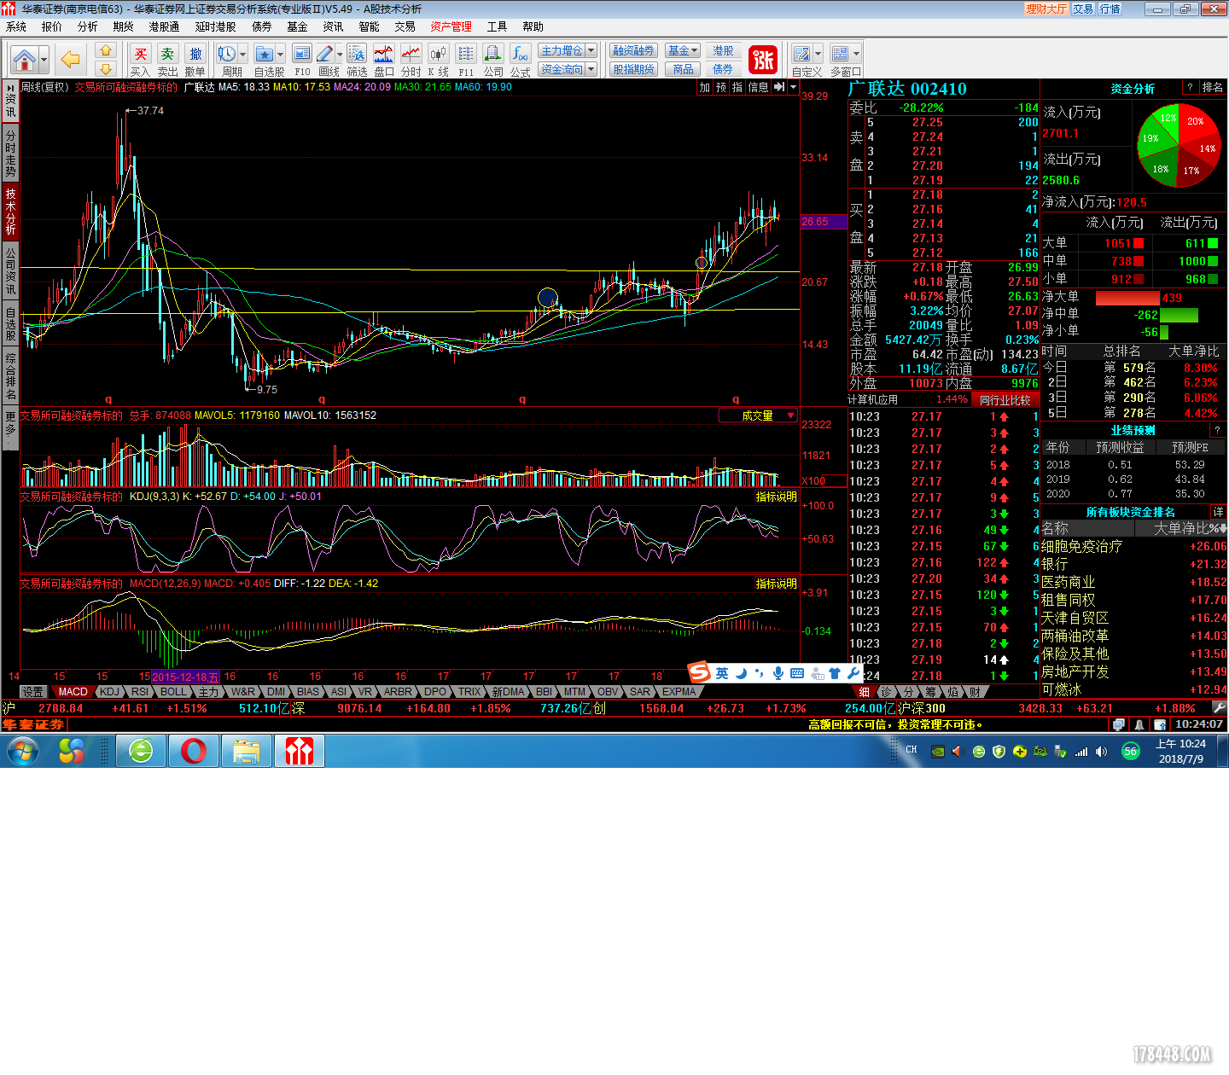Viewport: 1229px width, 1075px height.
Task: Toggle the 加 overlay button above the chart
Action: [704, 87]
